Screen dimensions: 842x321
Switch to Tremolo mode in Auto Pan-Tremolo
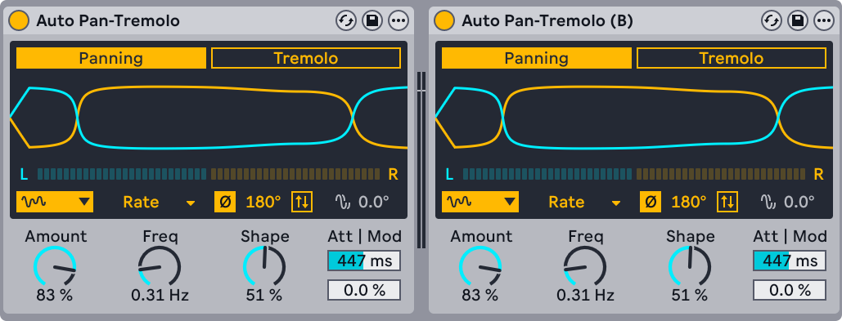[x=306, y=58]
